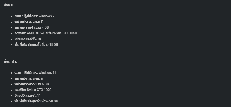This screenshot has width=231, height=107.
Task: Select the windows 7 operating system line
Action: click(x=34, y=16)
